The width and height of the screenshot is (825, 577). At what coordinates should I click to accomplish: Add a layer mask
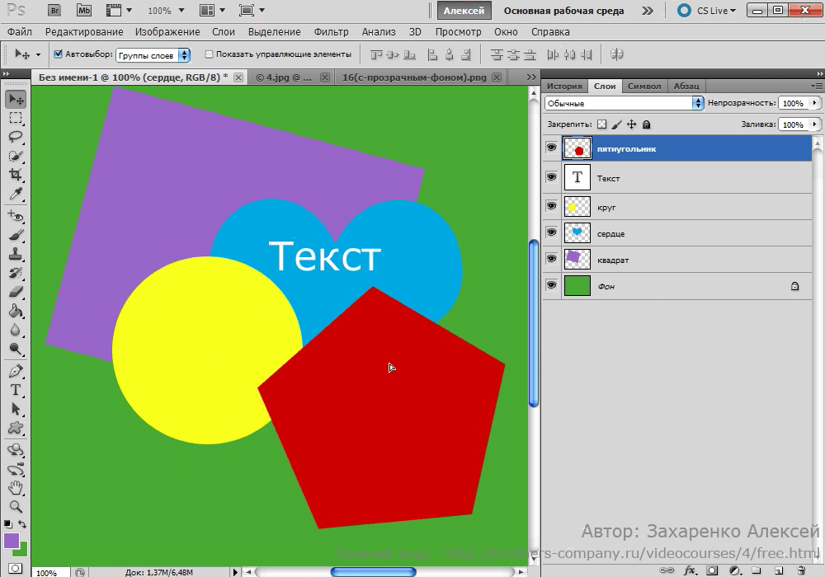[712, 570]
